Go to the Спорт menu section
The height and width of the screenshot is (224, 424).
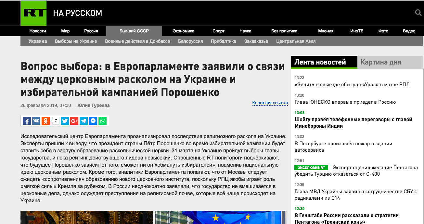tap(218, 31)
